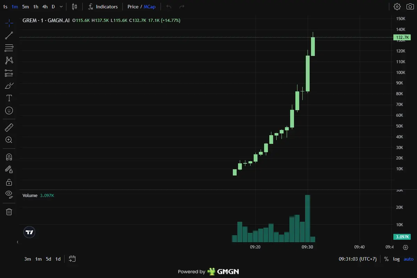Image resolution: width=417 pixels, height=278 pixels.
Task: Toggle lock all drawing tools
Action: (x=9, y=182)
